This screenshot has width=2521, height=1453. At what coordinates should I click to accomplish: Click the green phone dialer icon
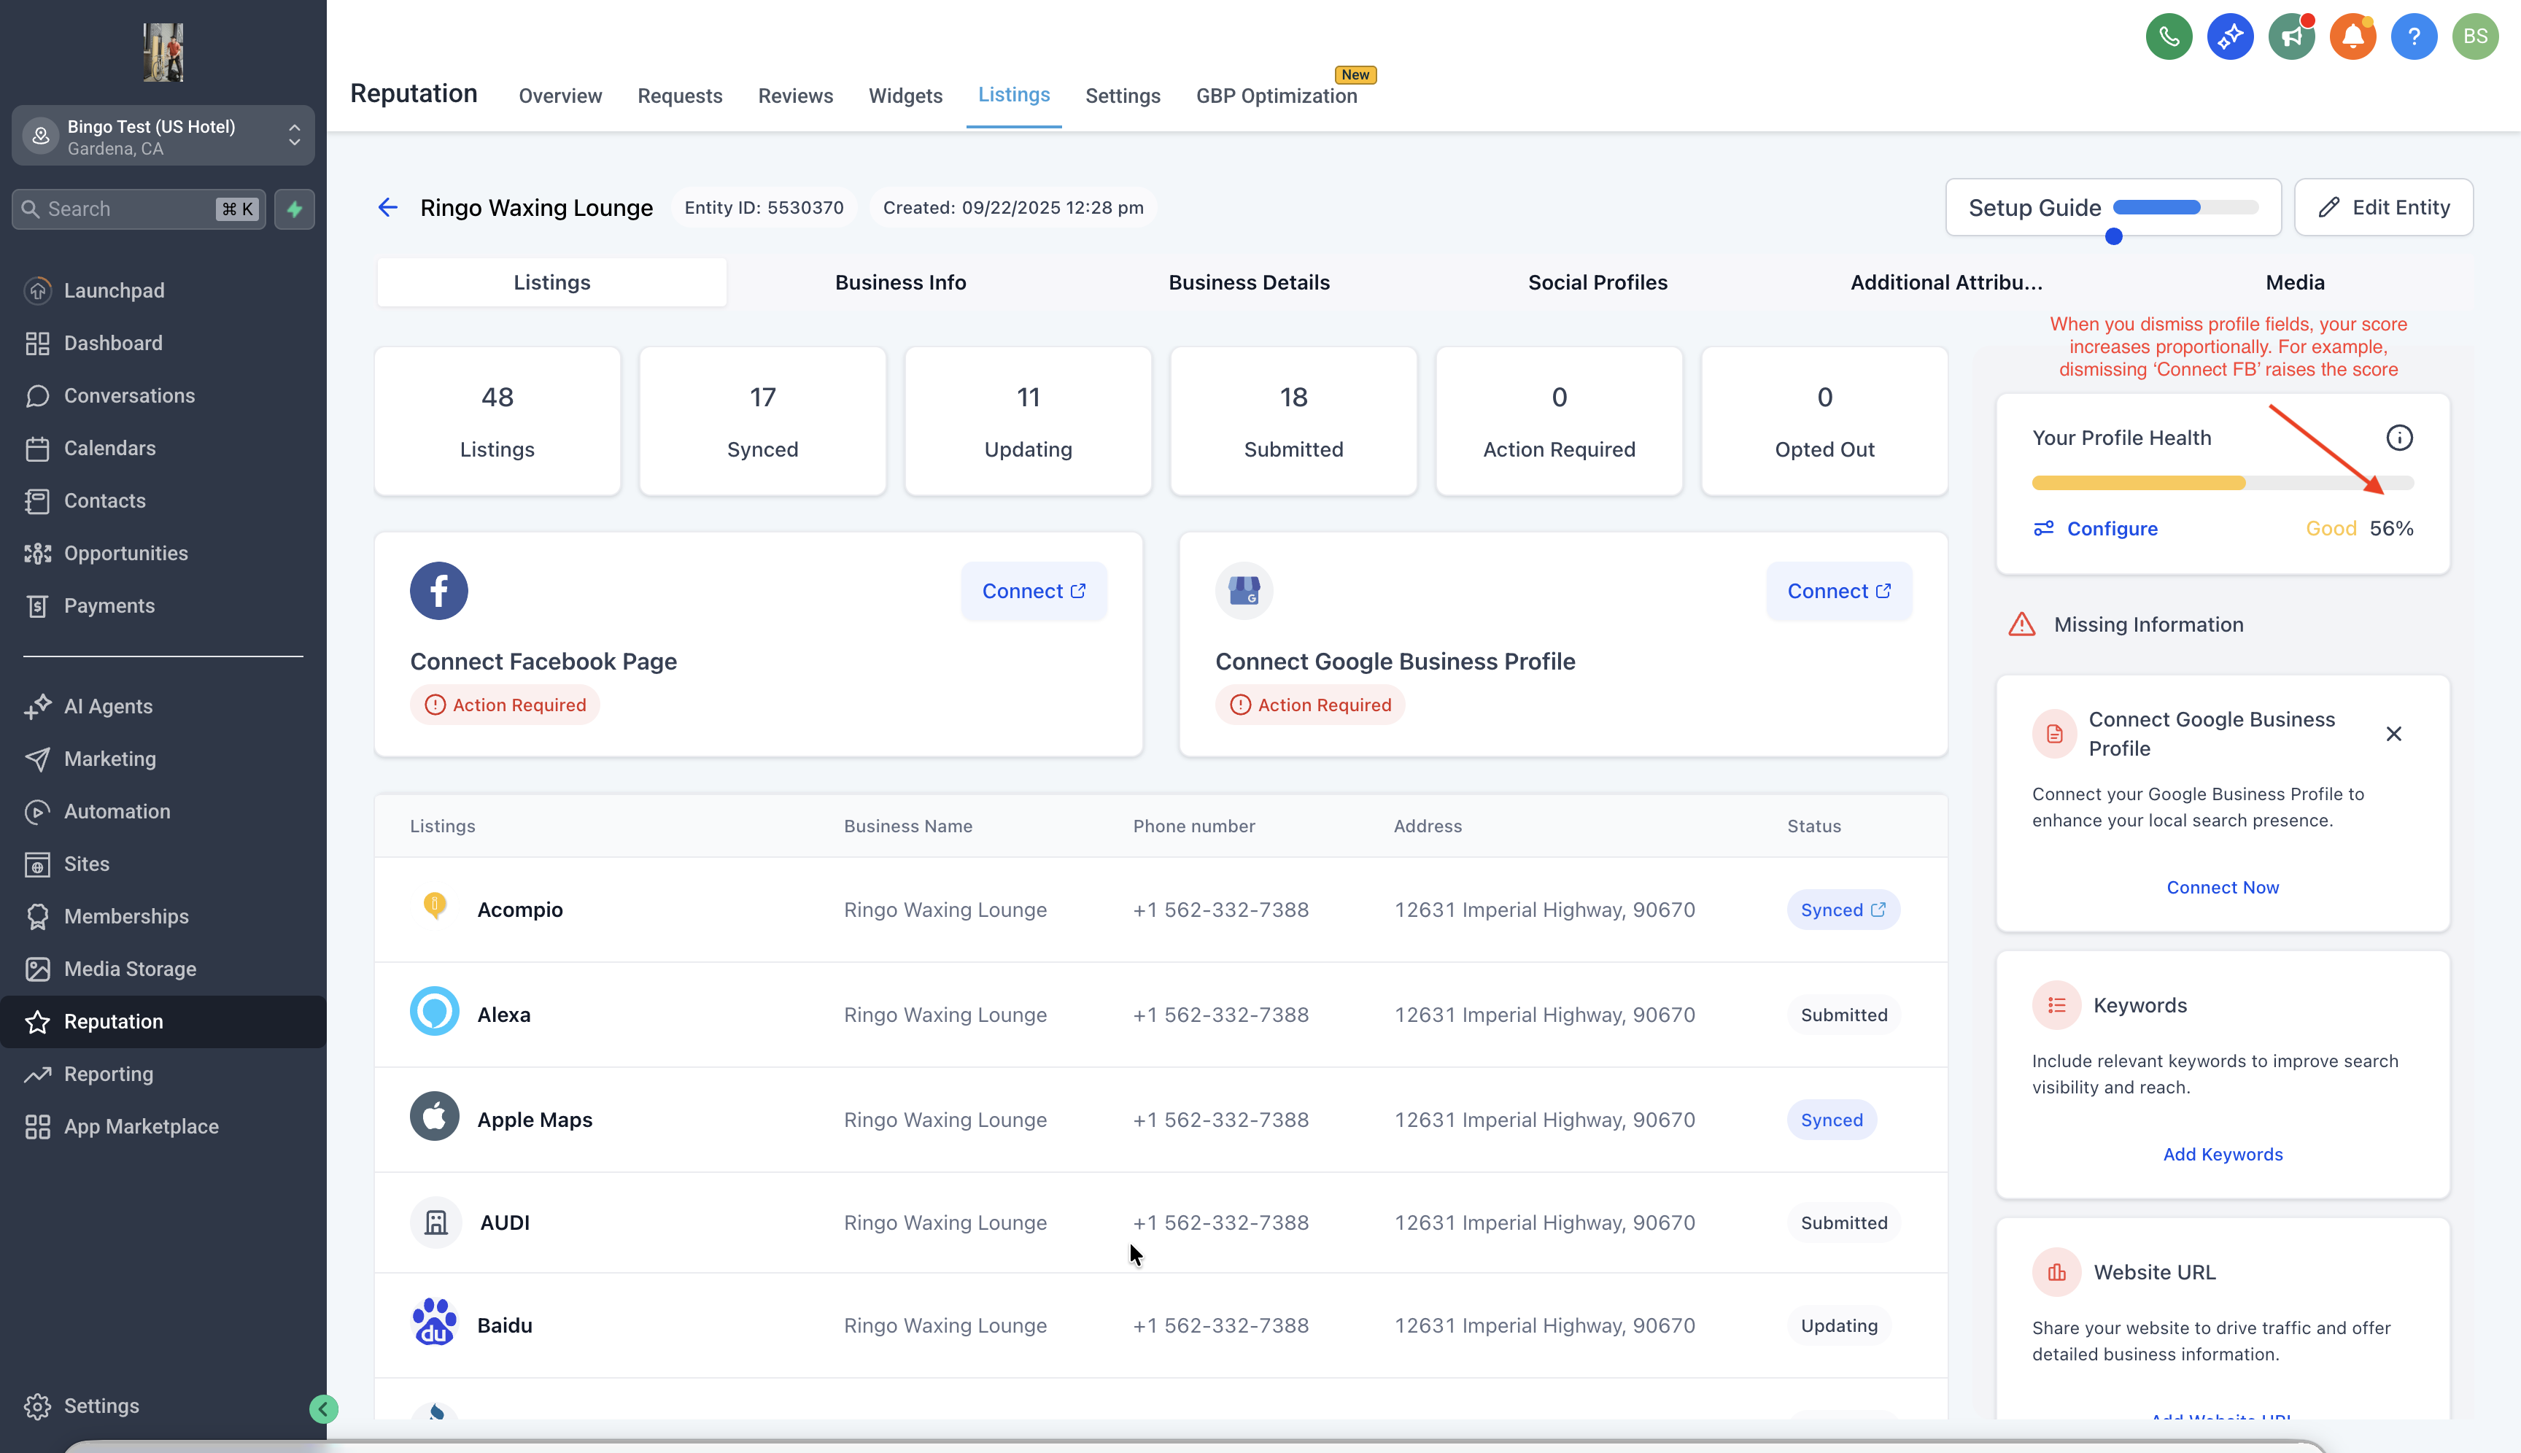click(2169, 37)
